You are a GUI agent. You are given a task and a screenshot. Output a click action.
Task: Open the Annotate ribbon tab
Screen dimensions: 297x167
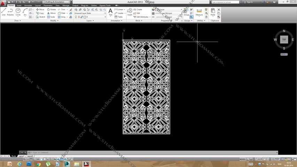(28, 6)
